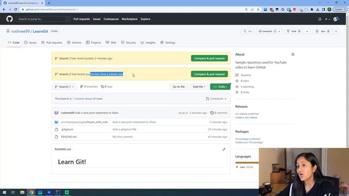Switch to the Insights tab
This screenshot has height=196, width=349.
pos(148,42)
